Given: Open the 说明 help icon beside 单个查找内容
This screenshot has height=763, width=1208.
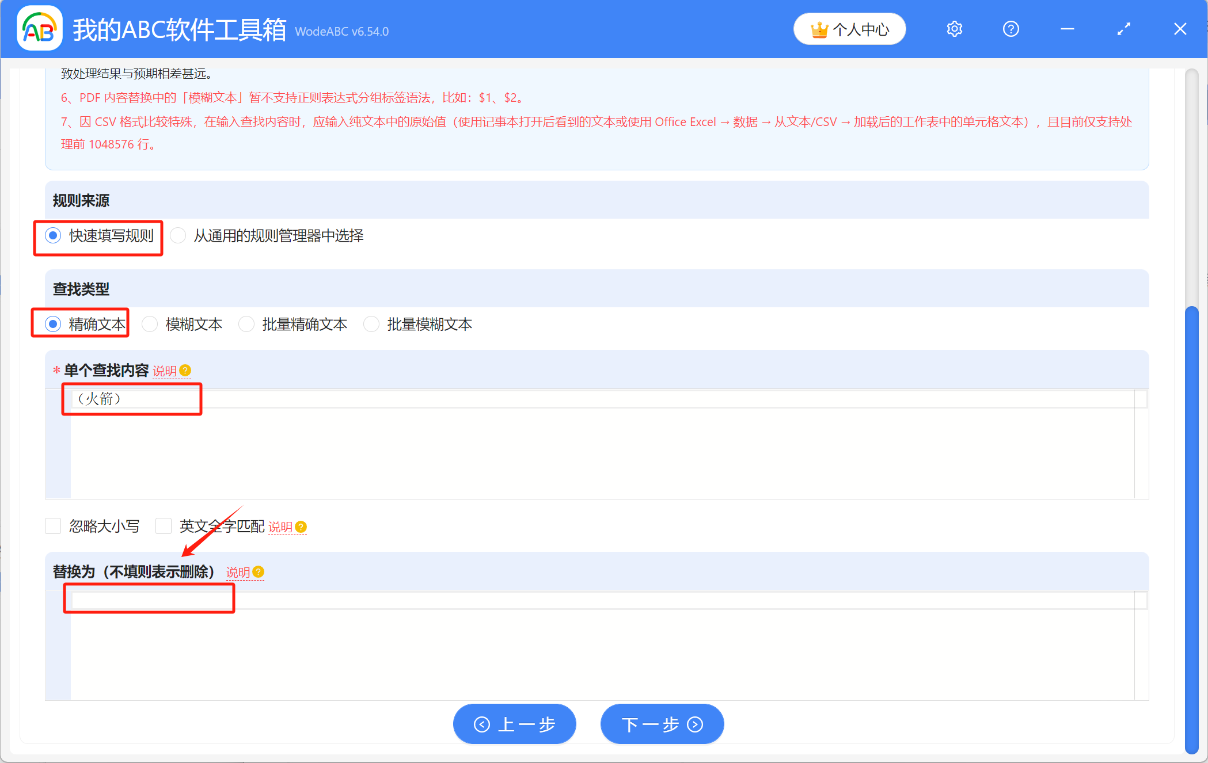Looking at the screenshot, I should (184, 371).
